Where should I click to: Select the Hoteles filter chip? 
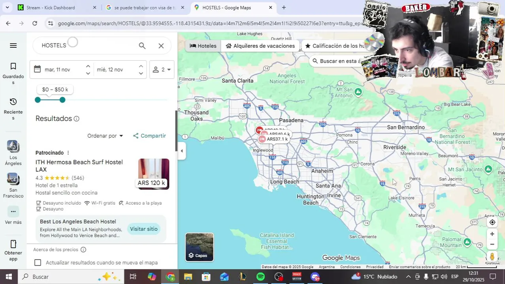pyautogui.click(x=203, y=46)
